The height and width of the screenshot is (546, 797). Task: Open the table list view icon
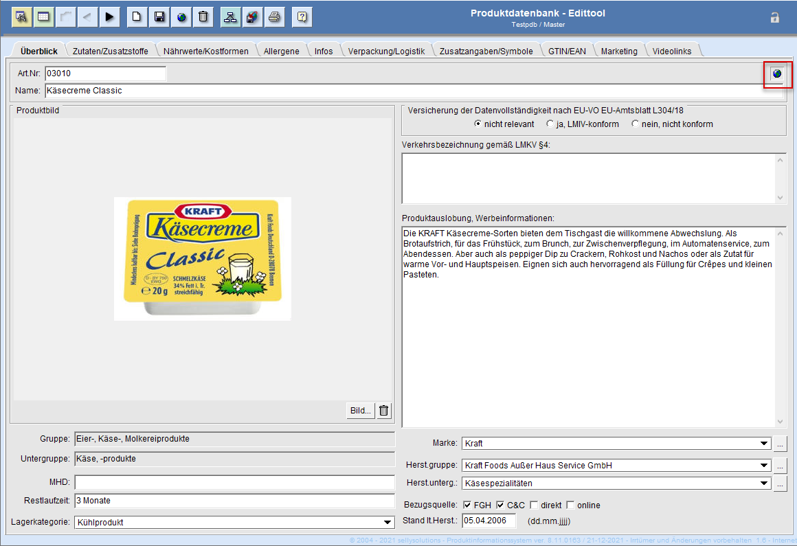coord(44,17)
